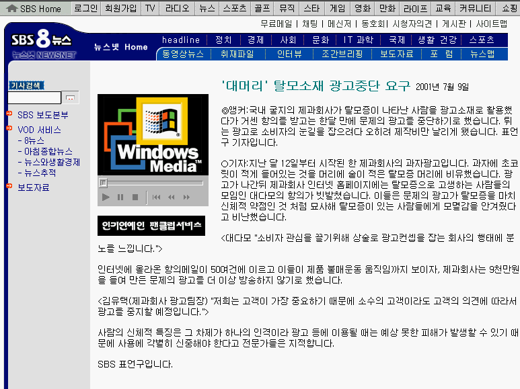Select the 사회 news tab
Viewport: 520px width, 389px height.
coord(288,40)
